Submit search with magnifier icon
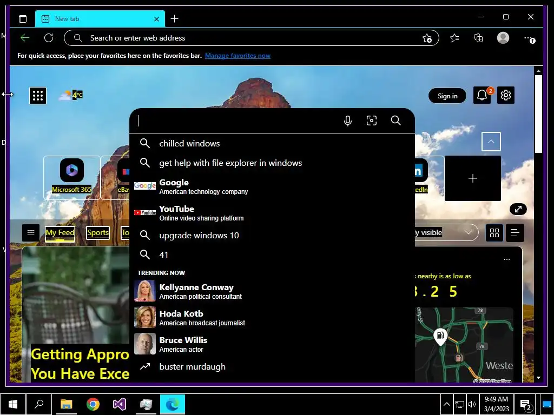554x415 pixels. 395,121
